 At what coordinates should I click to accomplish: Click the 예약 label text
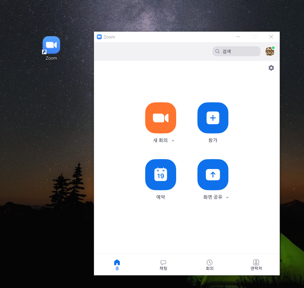tap(160, 197)
